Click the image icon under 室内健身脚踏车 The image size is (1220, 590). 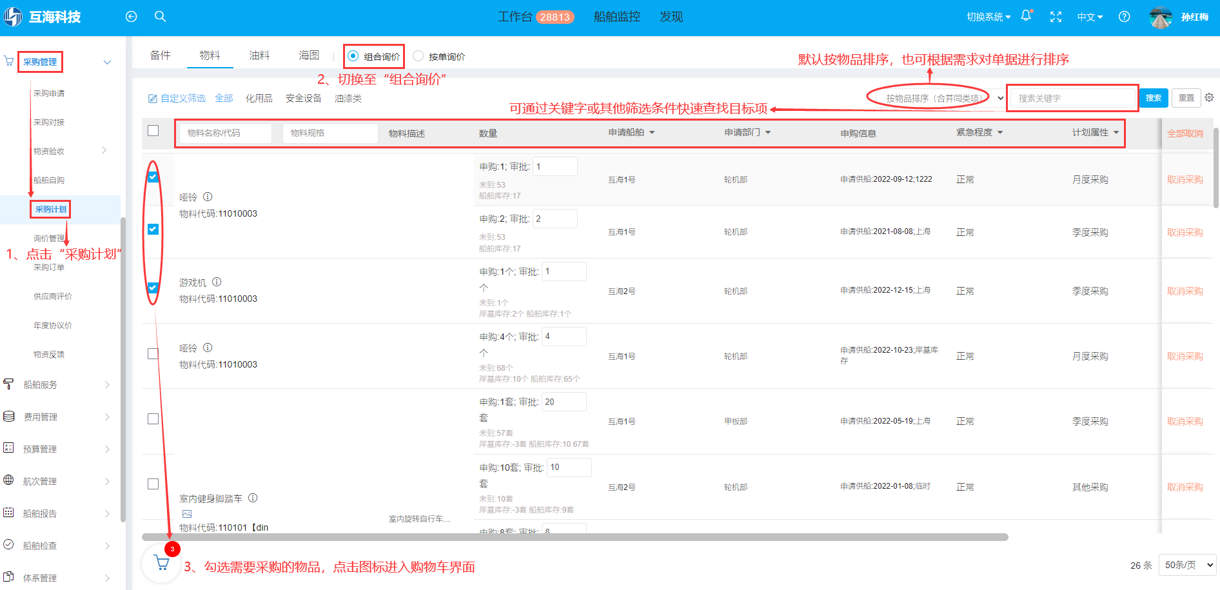(187, 514)
